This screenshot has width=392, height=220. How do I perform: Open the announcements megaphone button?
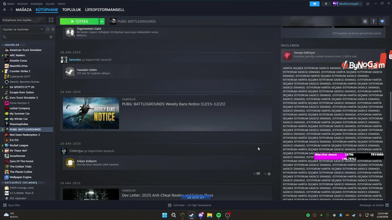coord(315,4)
